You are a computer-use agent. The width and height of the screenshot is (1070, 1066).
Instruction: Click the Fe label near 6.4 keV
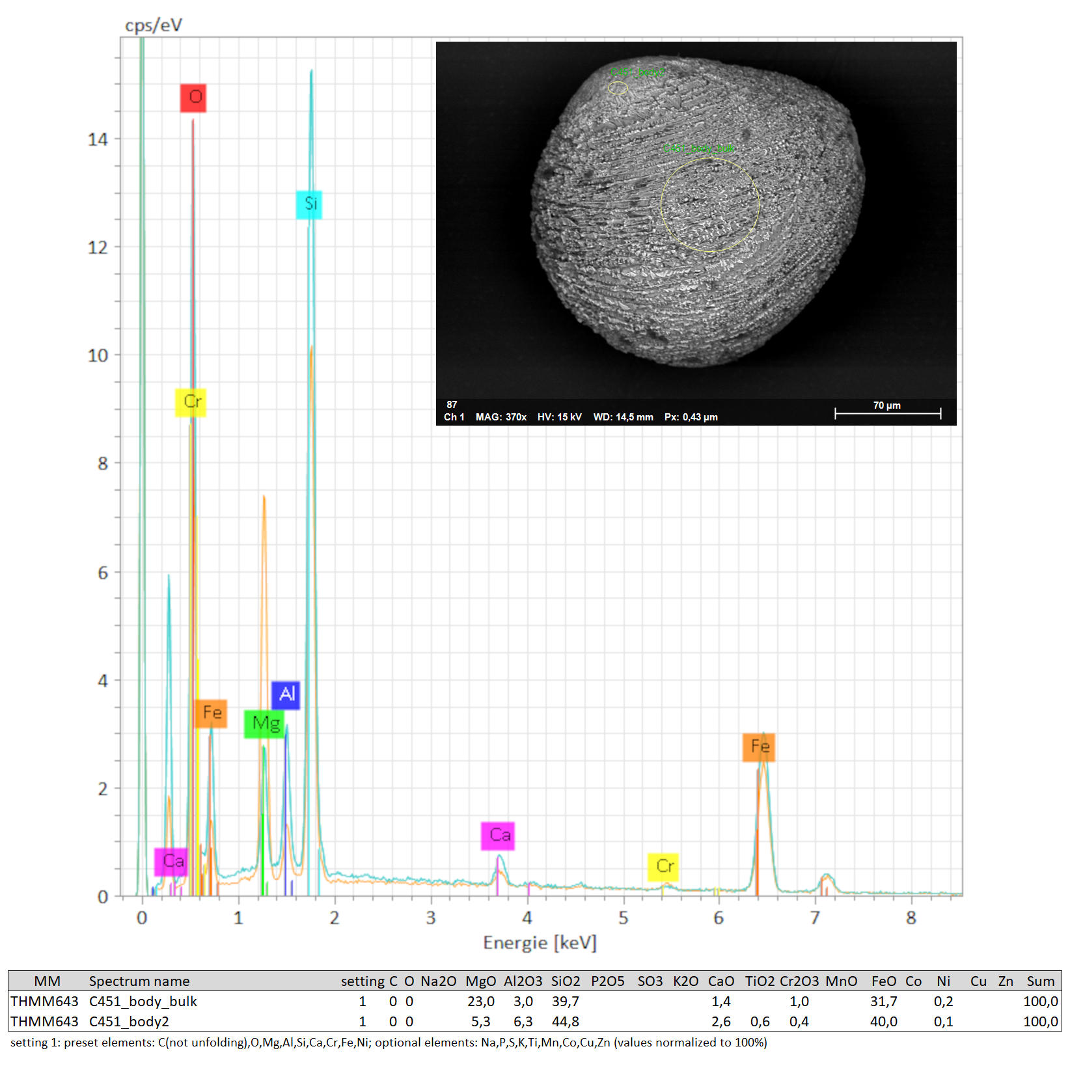(x=758, y=746)
